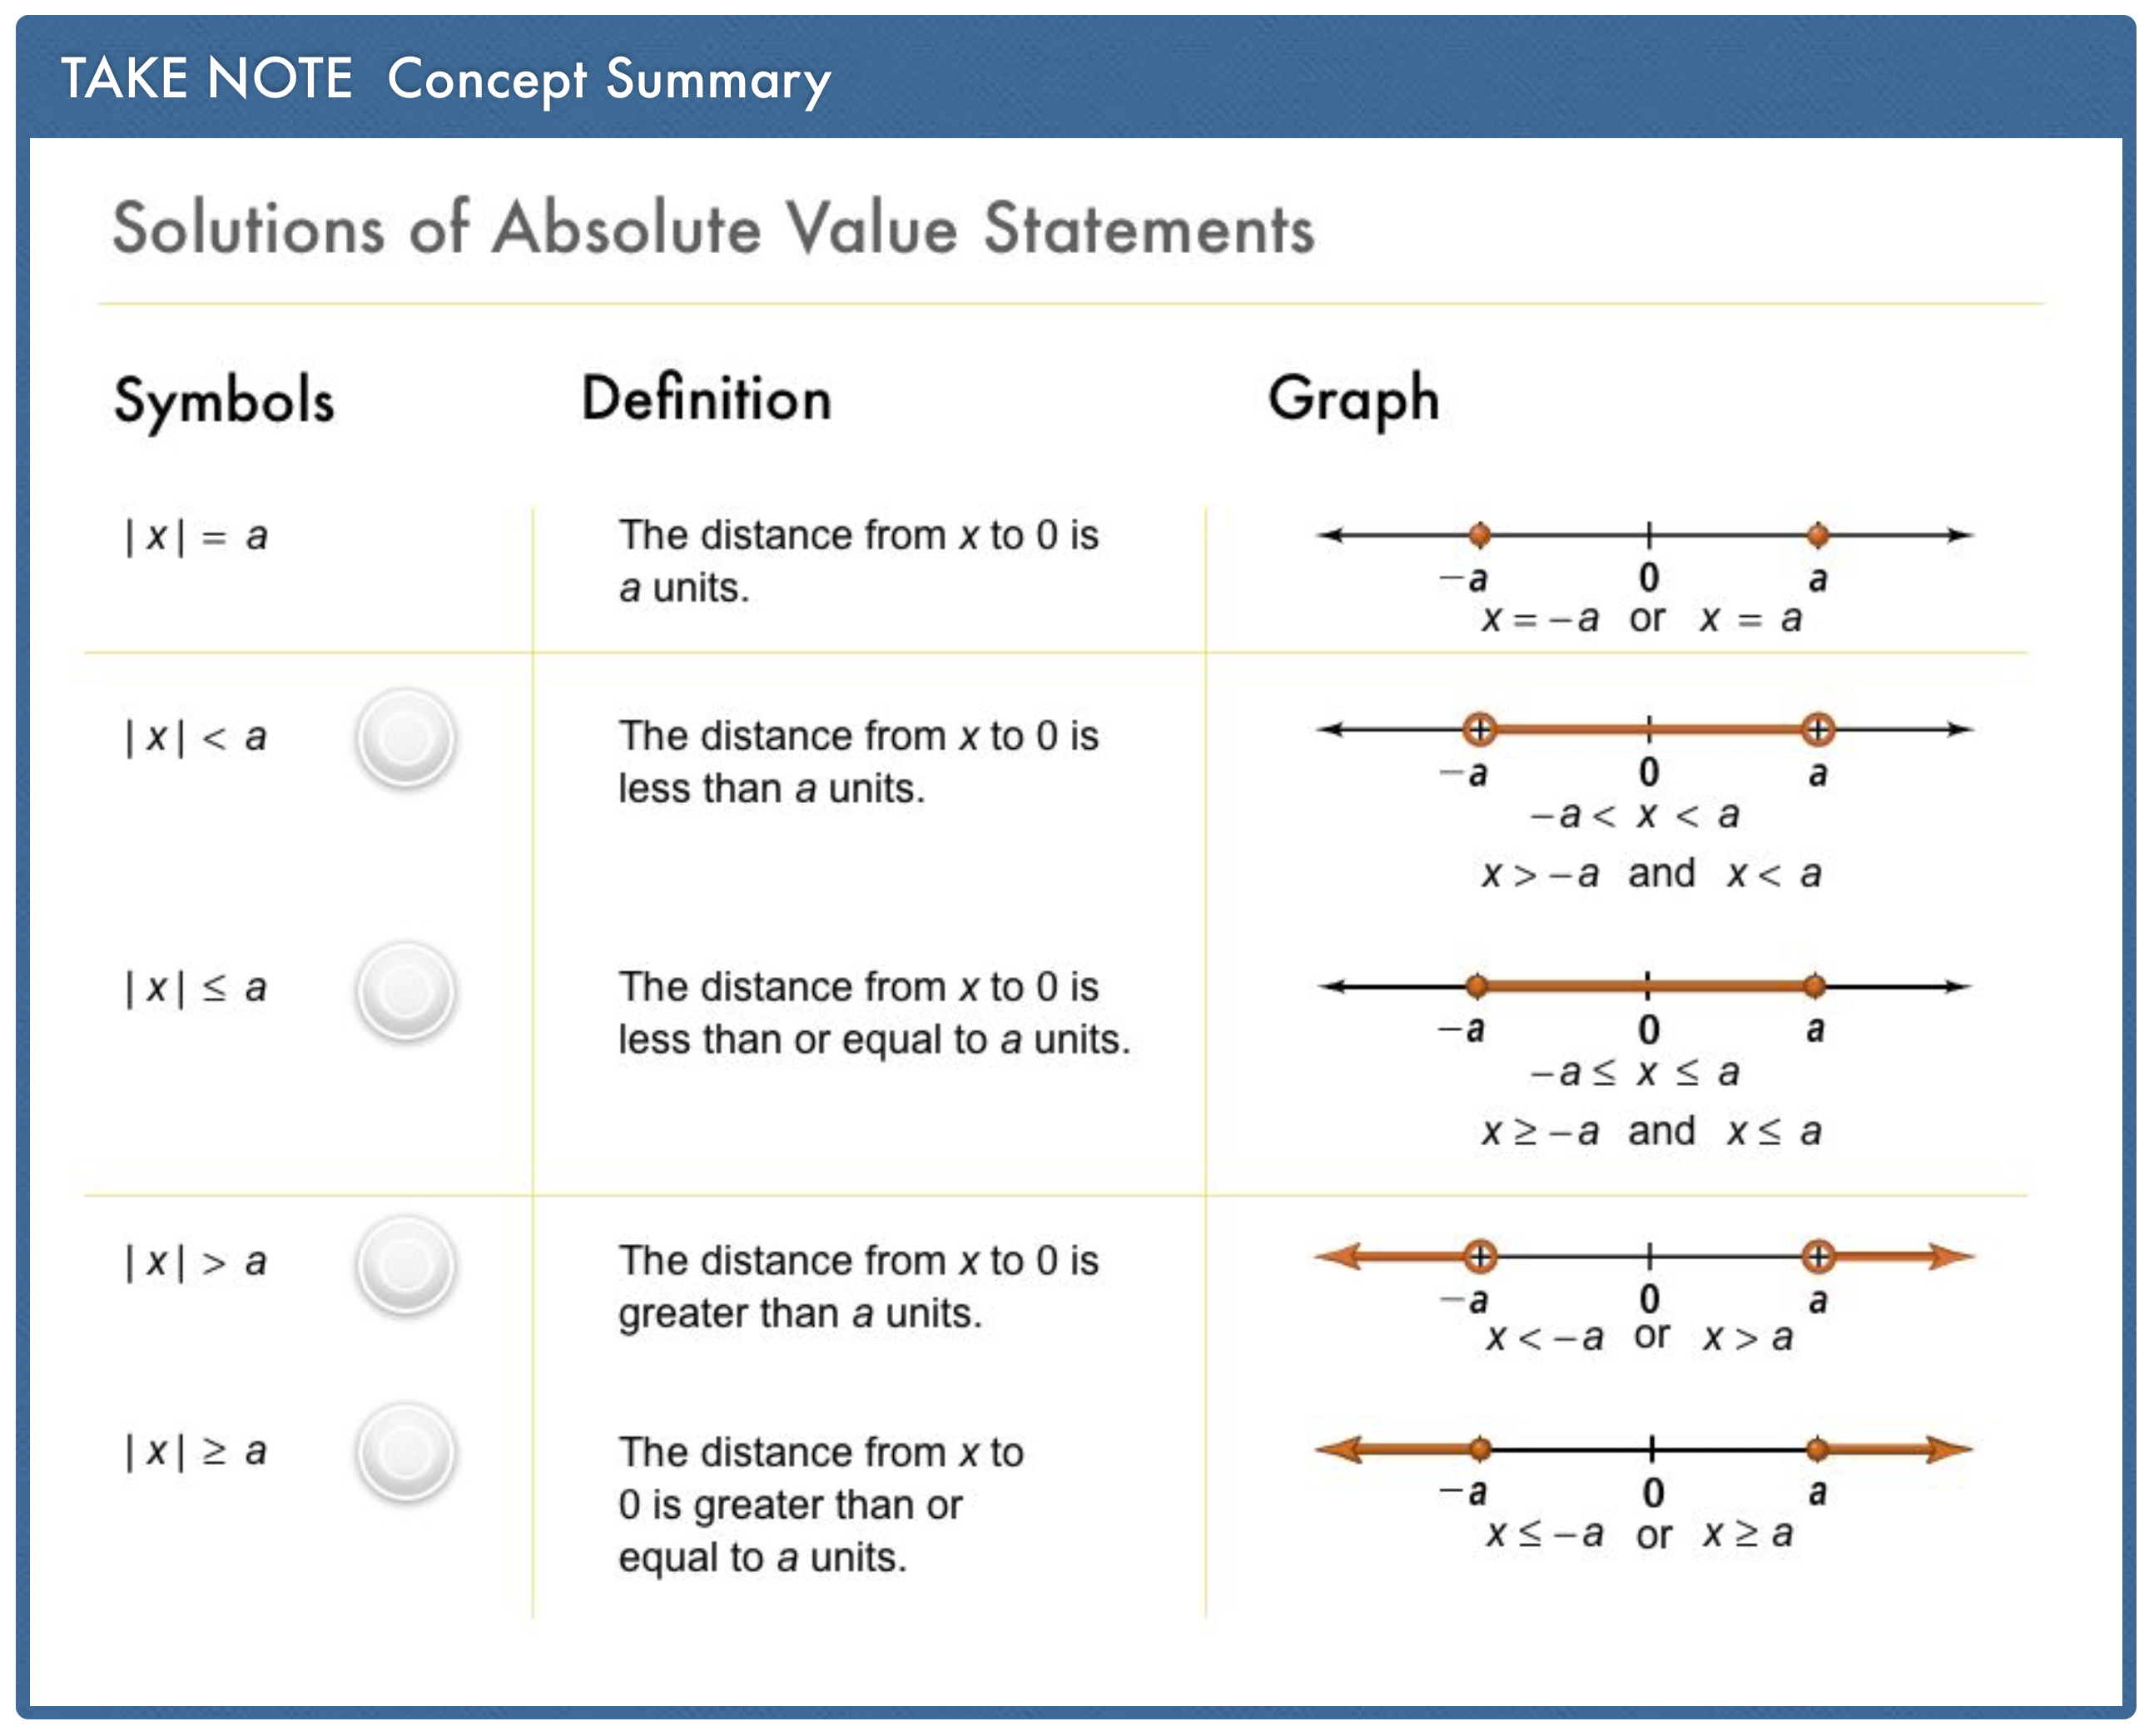
Task: Click the |x| = a symbol expression
Action: (196, 537)
